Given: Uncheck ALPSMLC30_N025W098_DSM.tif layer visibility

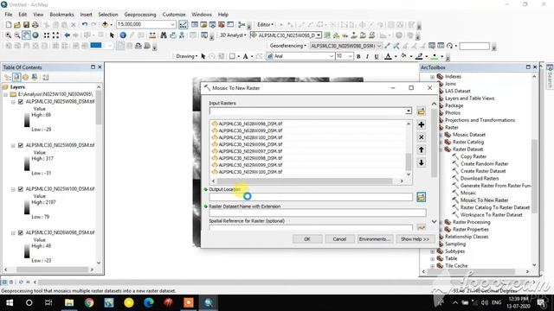Looking at the screenshot, I should click(21, 102).
